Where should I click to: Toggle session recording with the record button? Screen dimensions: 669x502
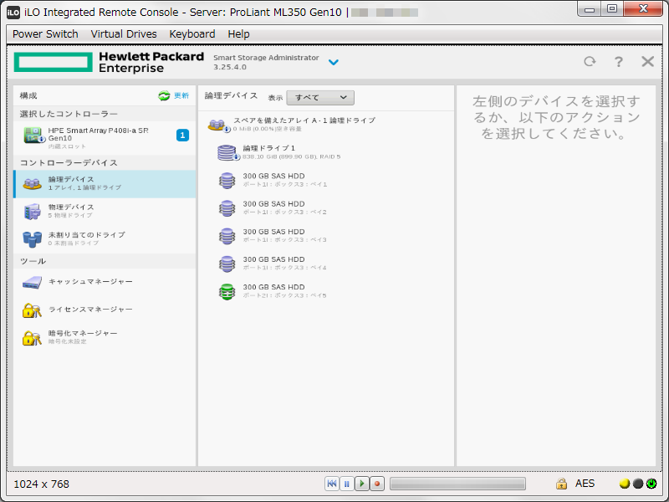[x=375, y=483]
